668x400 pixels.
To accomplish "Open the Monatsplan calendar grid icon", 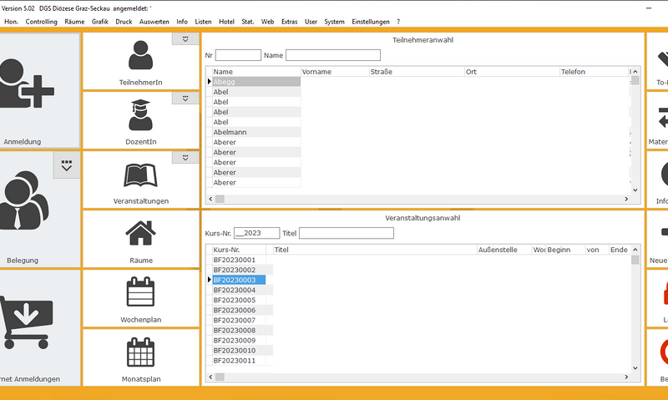I will [141, 352].
